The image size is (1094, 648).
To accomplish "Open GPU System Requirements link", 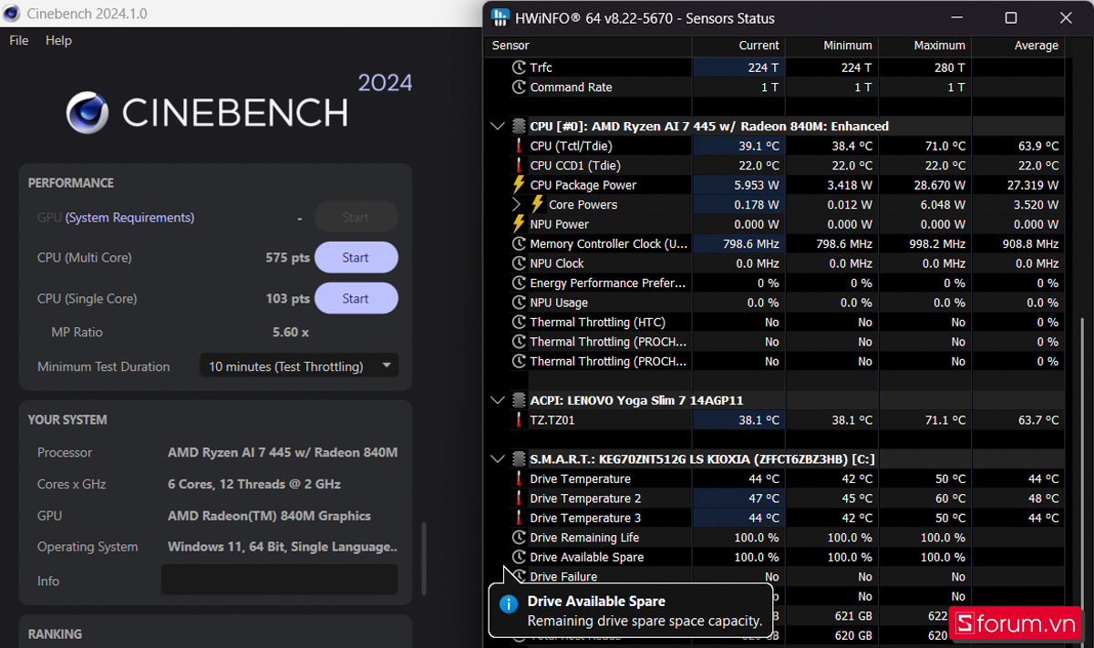I will pyautogui.click(x=129, y=218).
